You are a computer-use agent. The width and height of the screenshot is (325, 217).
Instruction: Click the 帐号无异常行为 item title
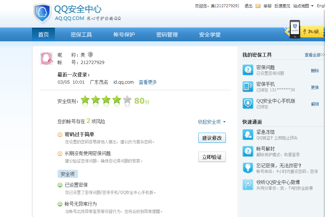[x=81, y=204]
